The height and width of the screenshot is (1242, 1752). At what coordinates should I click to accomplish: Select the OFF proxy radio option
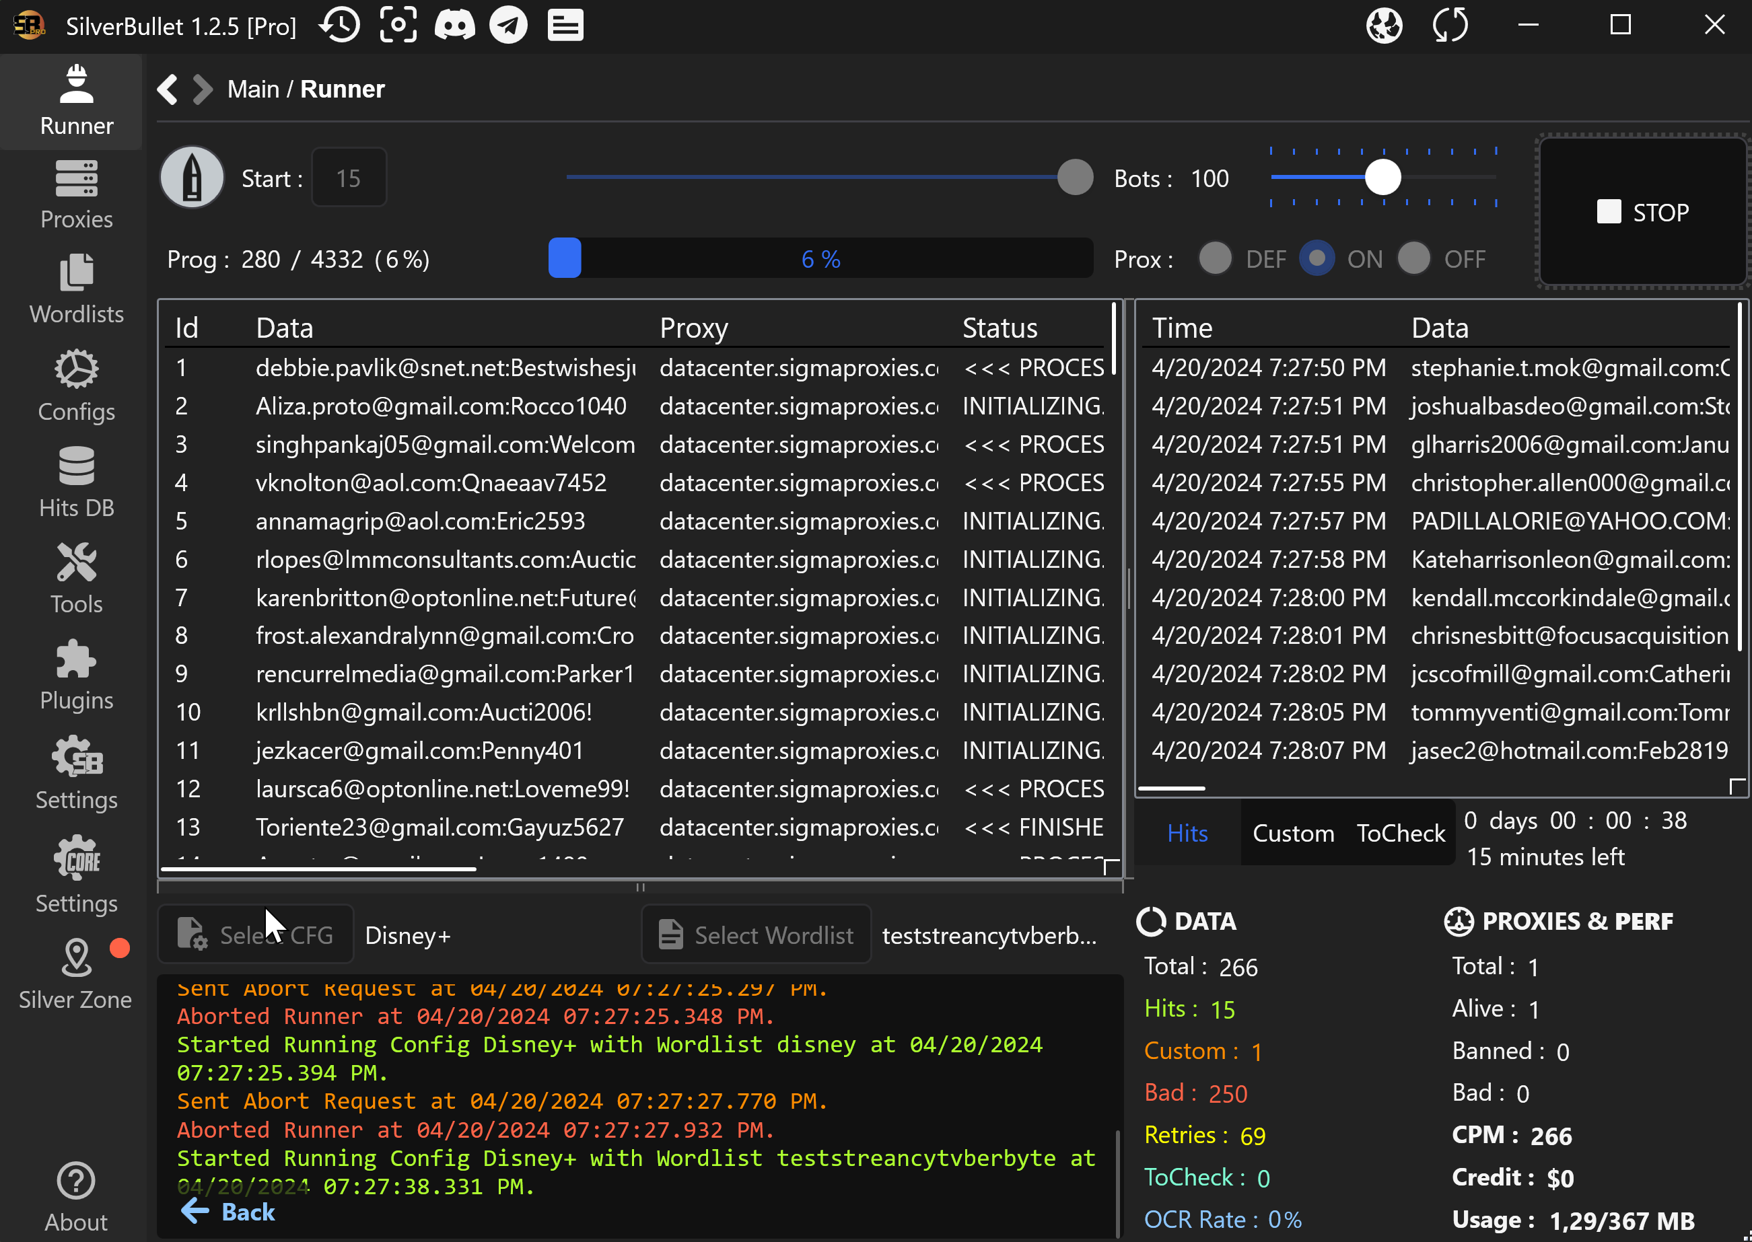[1414, 258]
